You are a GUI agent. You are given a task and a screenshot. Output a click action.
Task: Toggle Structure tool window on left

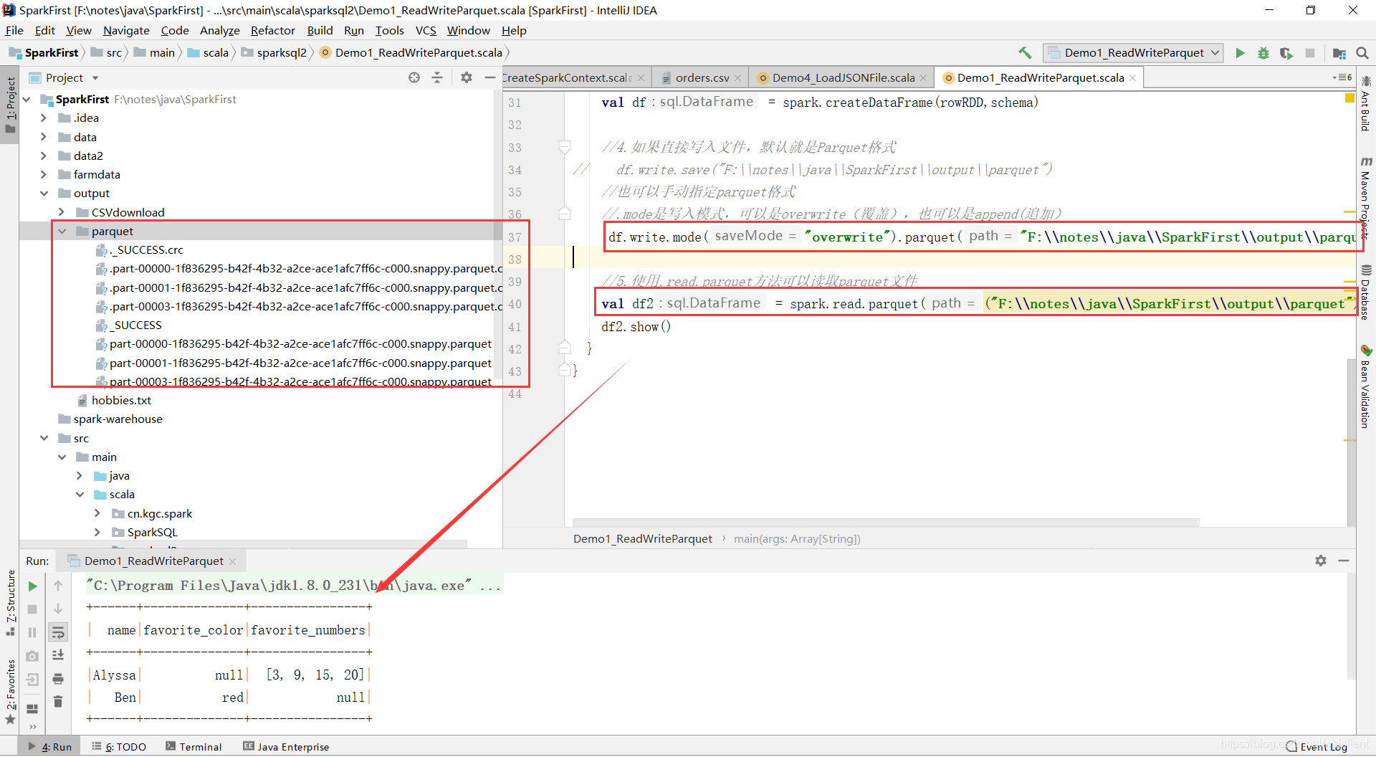(x=10, y=602)
